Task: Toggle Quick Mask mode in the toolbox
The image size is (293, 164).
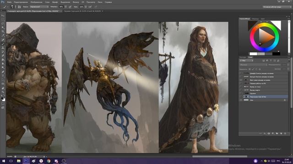Action: tap(3, 104)
